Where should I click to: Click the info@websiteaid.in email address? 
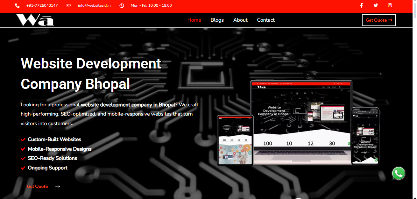click(x=94, y=5)
